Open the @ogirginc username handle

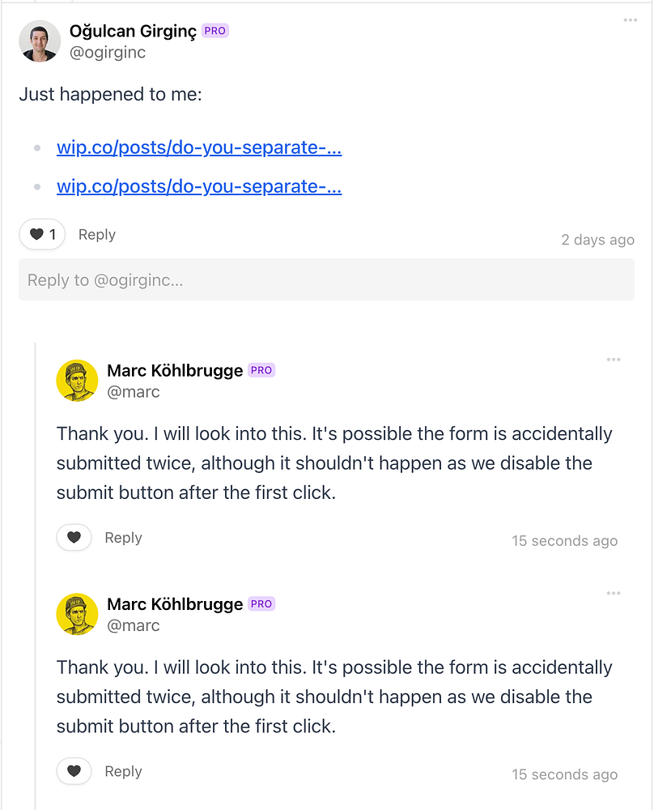click(108, 53)
